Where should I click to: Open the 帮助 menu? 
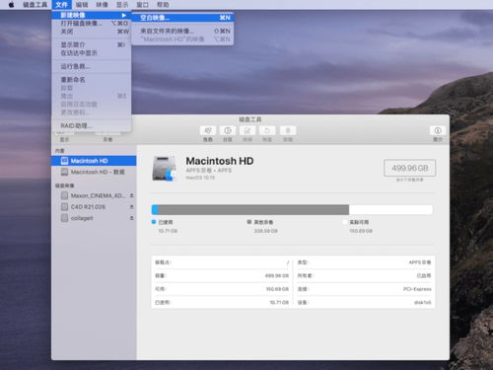(x=163, y=5)
